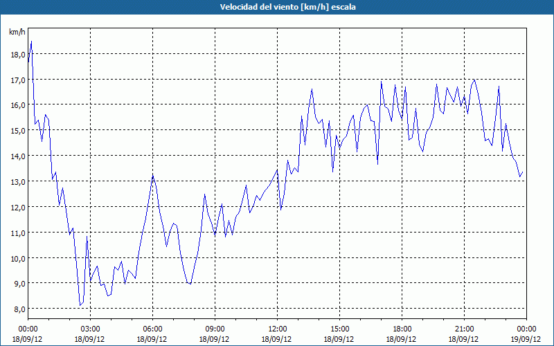Click the curve's 06:00 local peak
This screenshot has width=554, height=346.
pos(152,176)
